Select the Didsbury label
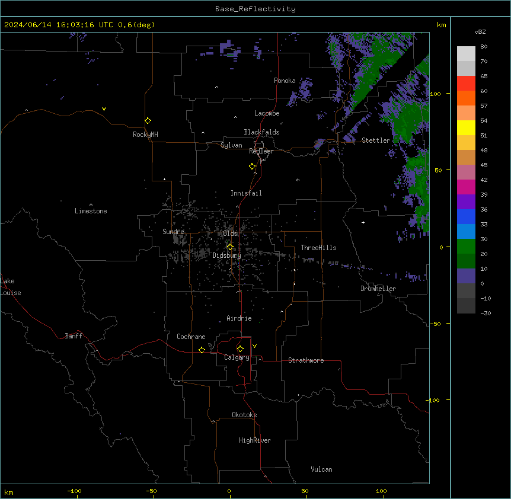This screenshot has width=511, height=499. [x=227, y=255]
